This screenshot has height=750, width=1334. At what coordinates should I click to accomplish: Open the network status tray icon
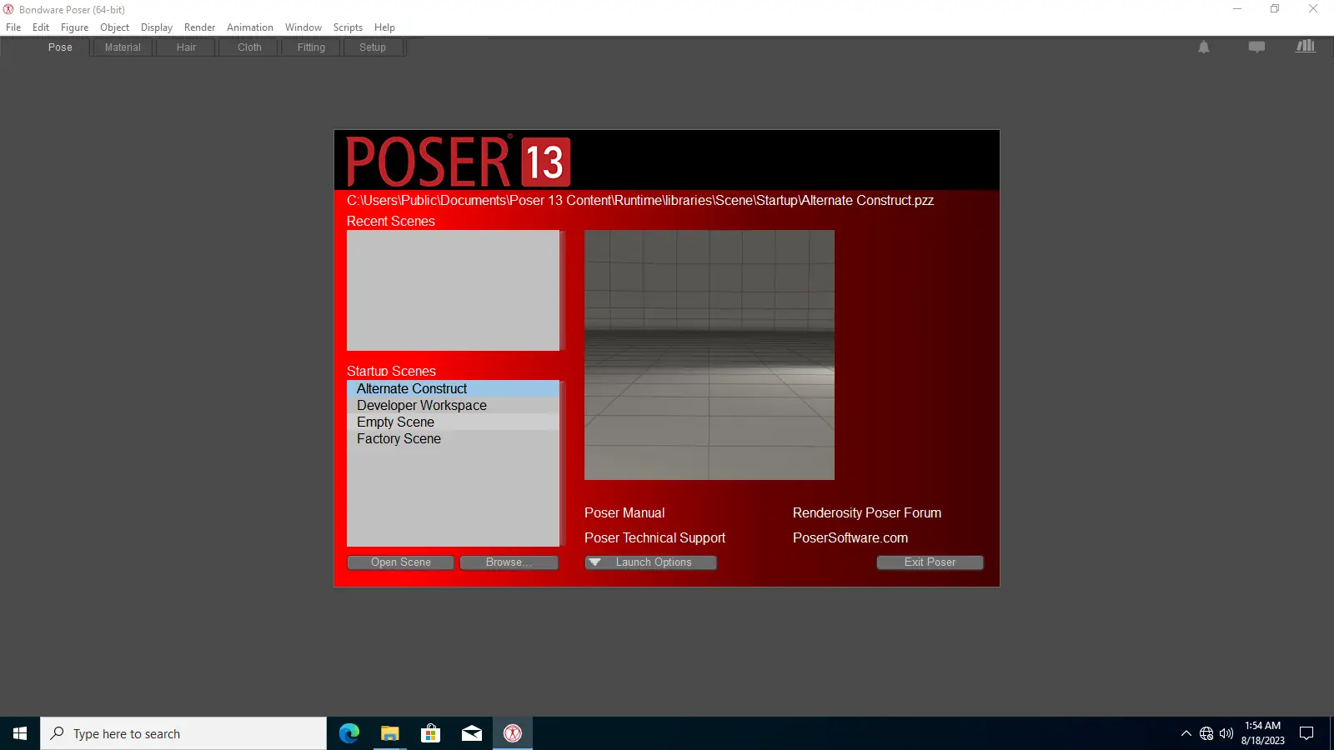[x=1206, y=733]
